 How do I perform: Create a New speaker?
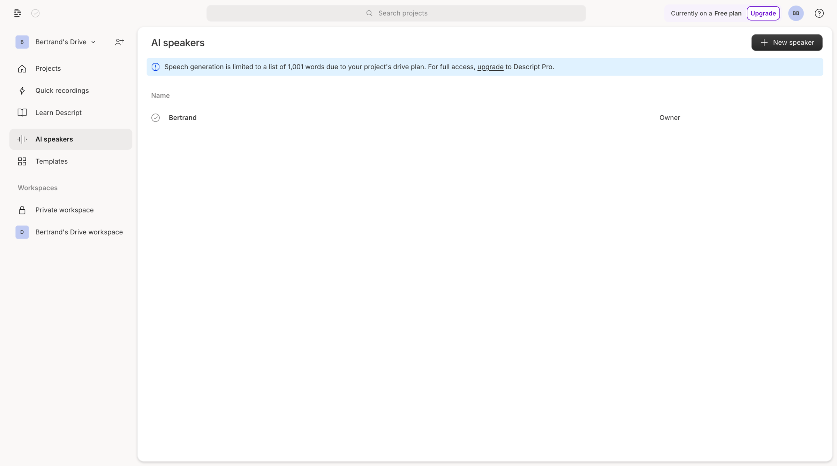(787, 42)
